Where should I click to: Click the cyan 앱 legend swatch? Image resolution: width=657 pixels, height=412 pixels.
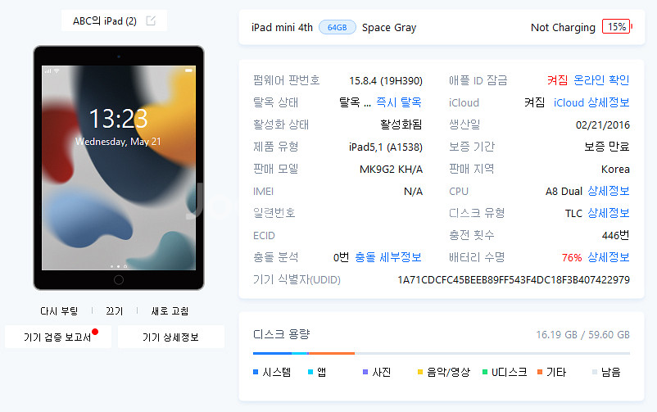click(310, 372)
